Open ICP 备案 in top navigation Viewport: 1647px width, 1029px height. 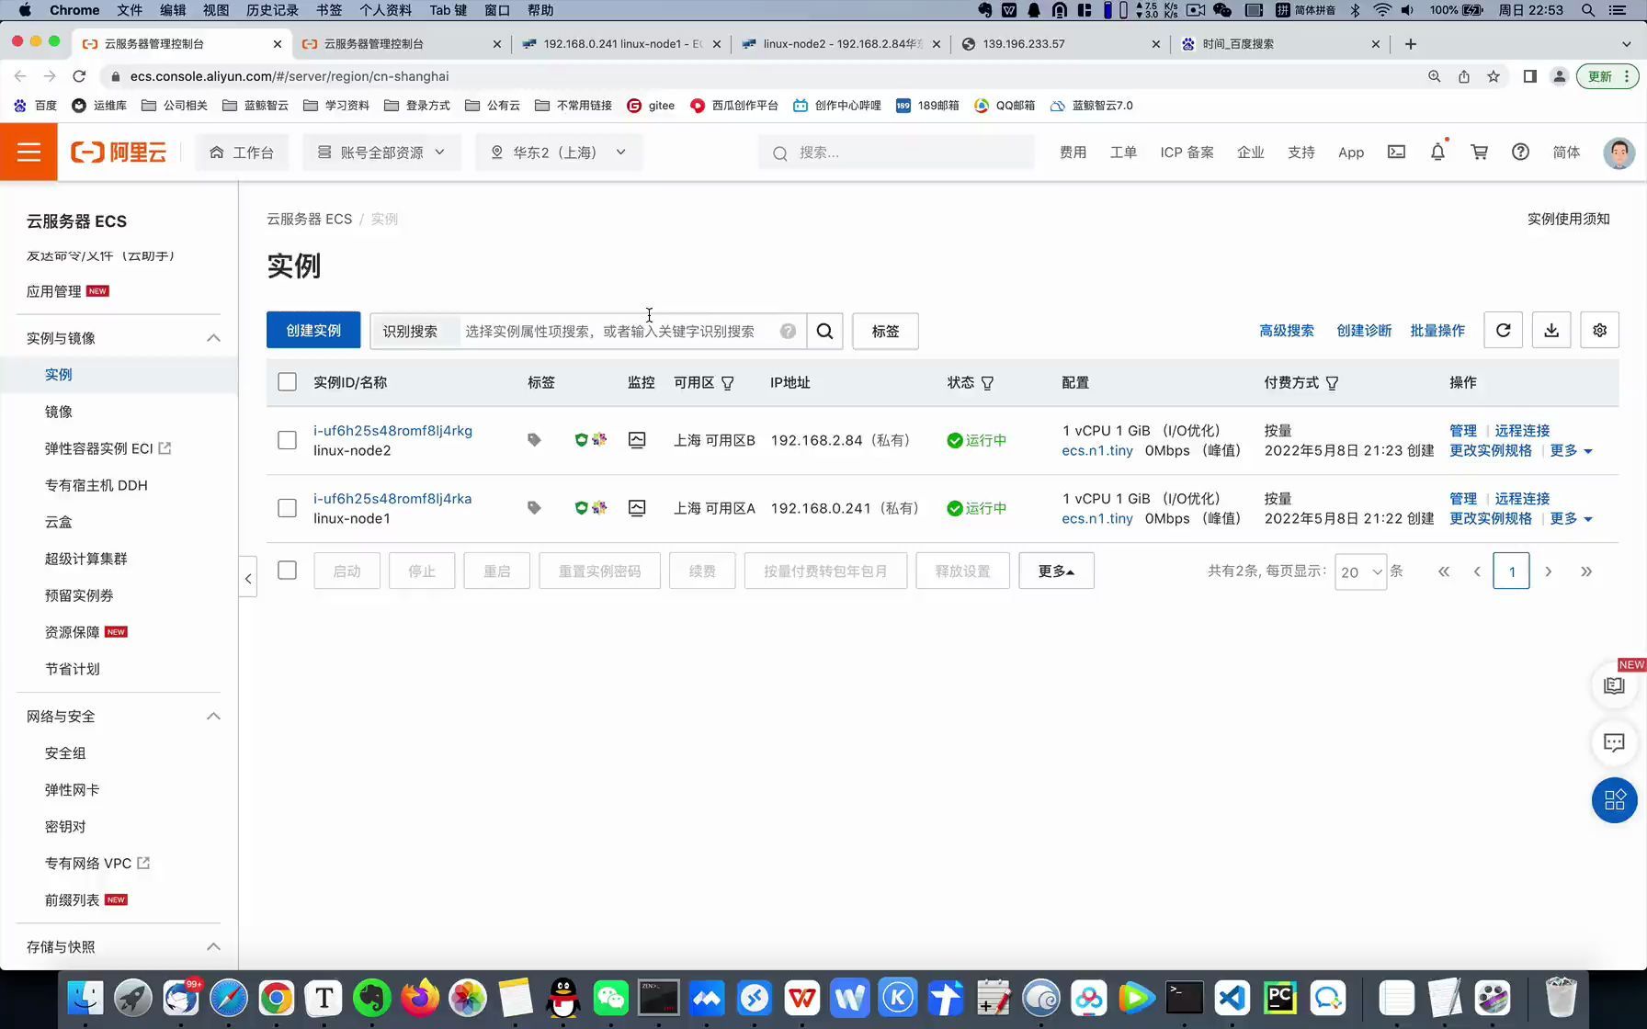tap(1187, 153)
